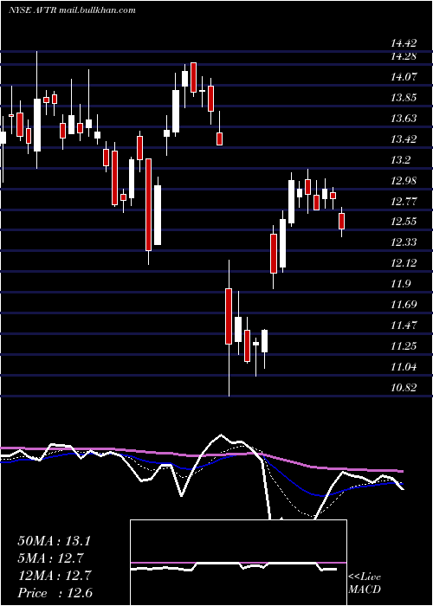
Task: Select the 12.55 price level label
Action: click(x=404, y=222)
